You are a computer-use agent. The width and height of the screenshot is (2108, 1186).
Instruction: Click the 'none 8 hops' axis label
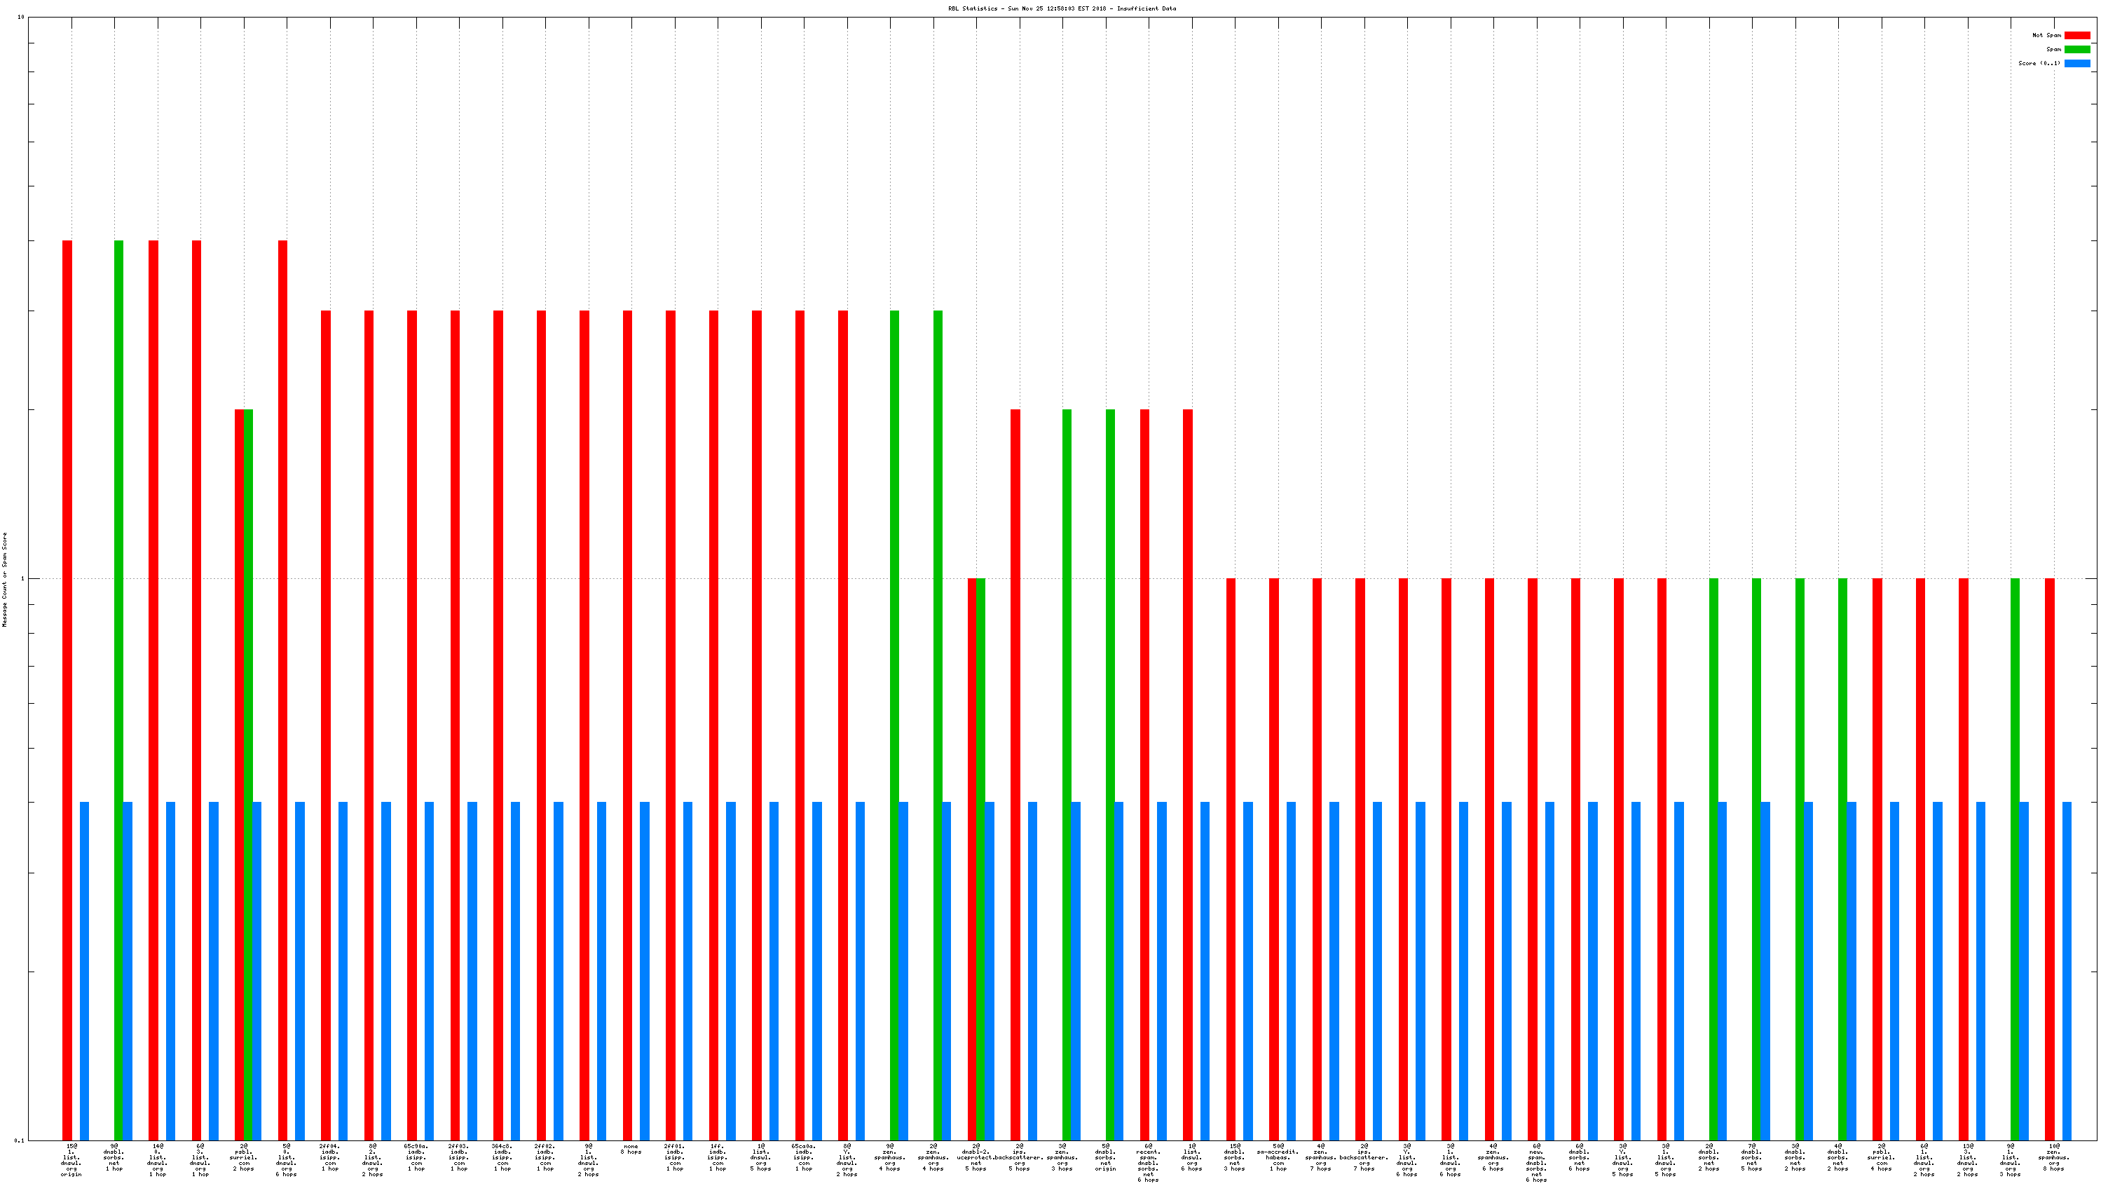pyautogui.click(x=630, y=1149)
